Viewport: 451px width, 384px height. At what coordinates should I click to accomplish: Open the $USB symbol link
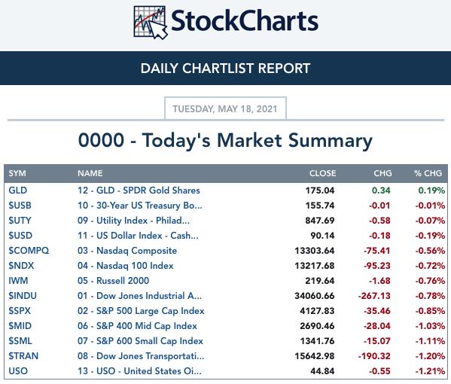(x=20, y=206)
